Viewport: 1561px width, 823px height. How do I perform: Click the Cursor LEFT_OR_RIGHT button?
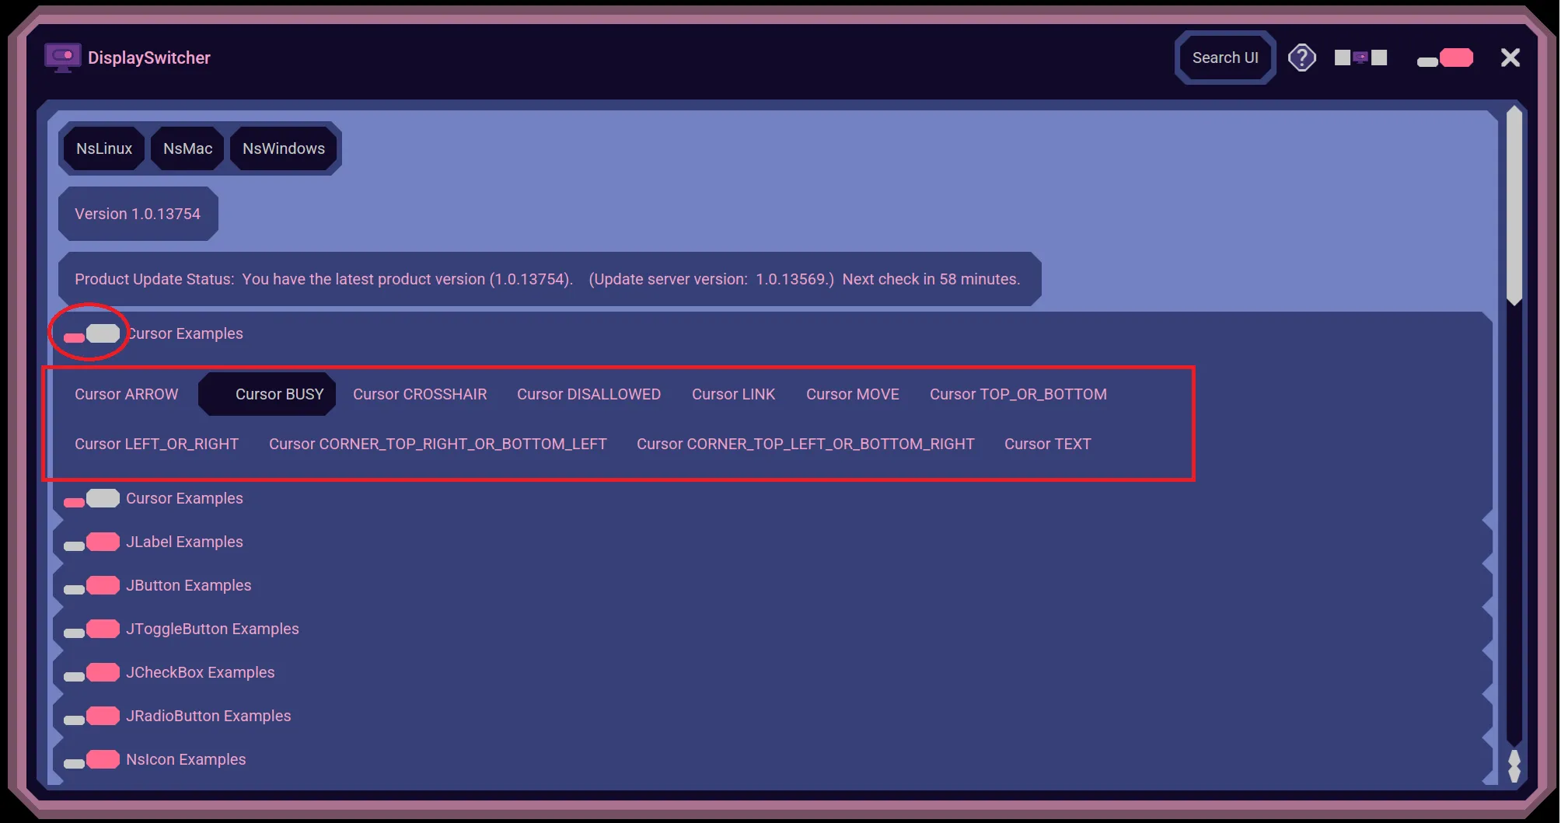(x=156, y=444)
